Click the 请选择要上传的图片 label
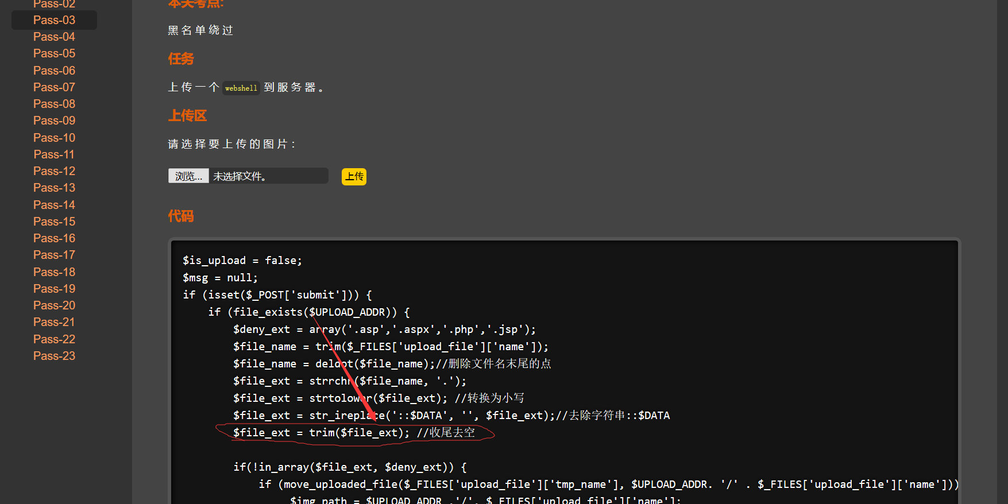The width and height of the screenshot is (1008, 504). click(x=231, y=144)
